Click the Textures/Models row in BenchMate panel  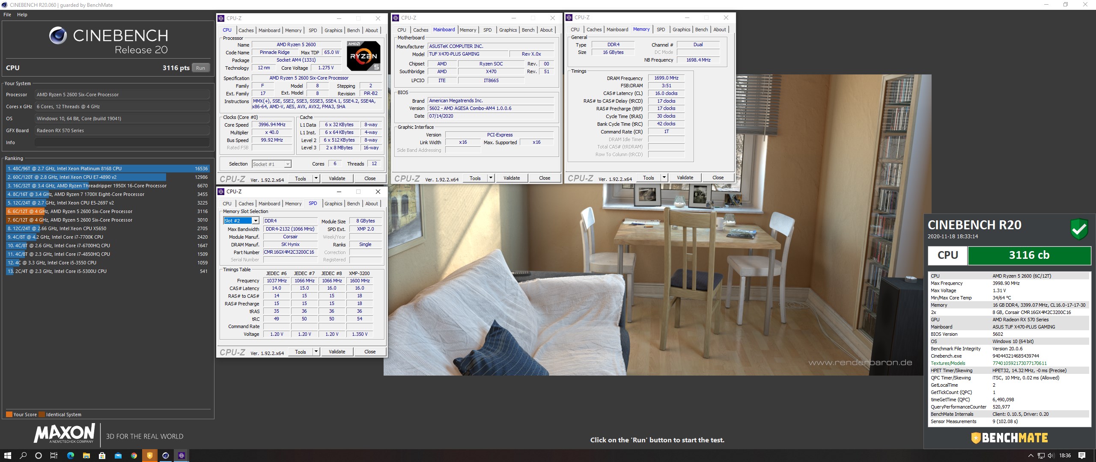click(1009, 363)
